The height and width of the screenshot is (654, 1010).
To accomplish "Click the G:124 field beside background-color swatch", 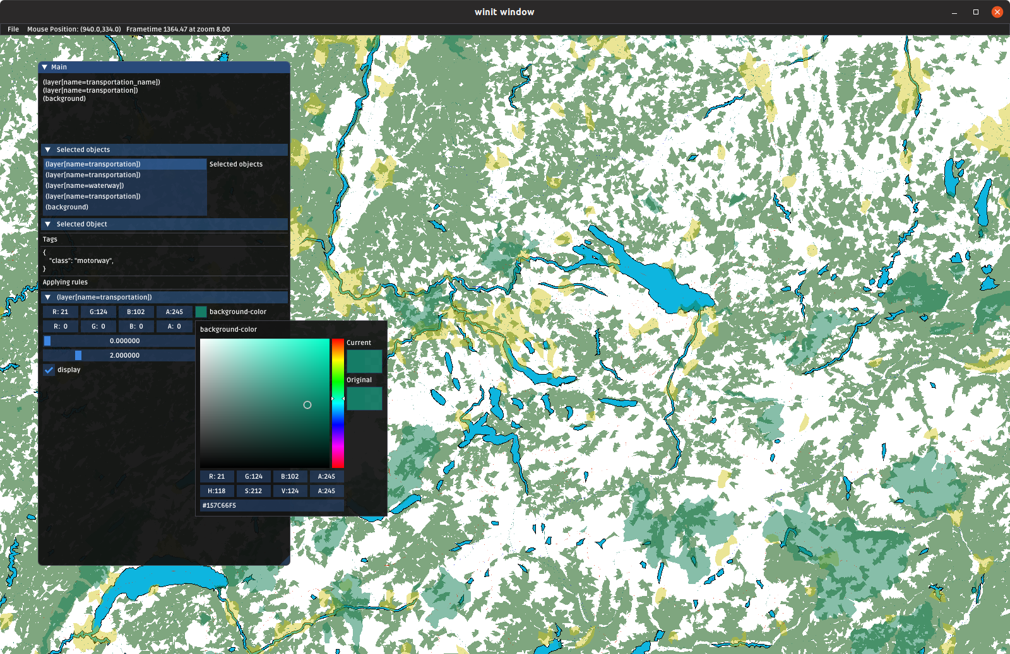I will (98, 312).
